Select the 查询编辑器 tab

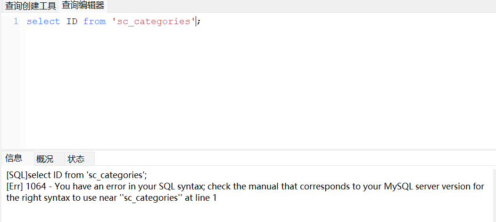pos(83,6)
